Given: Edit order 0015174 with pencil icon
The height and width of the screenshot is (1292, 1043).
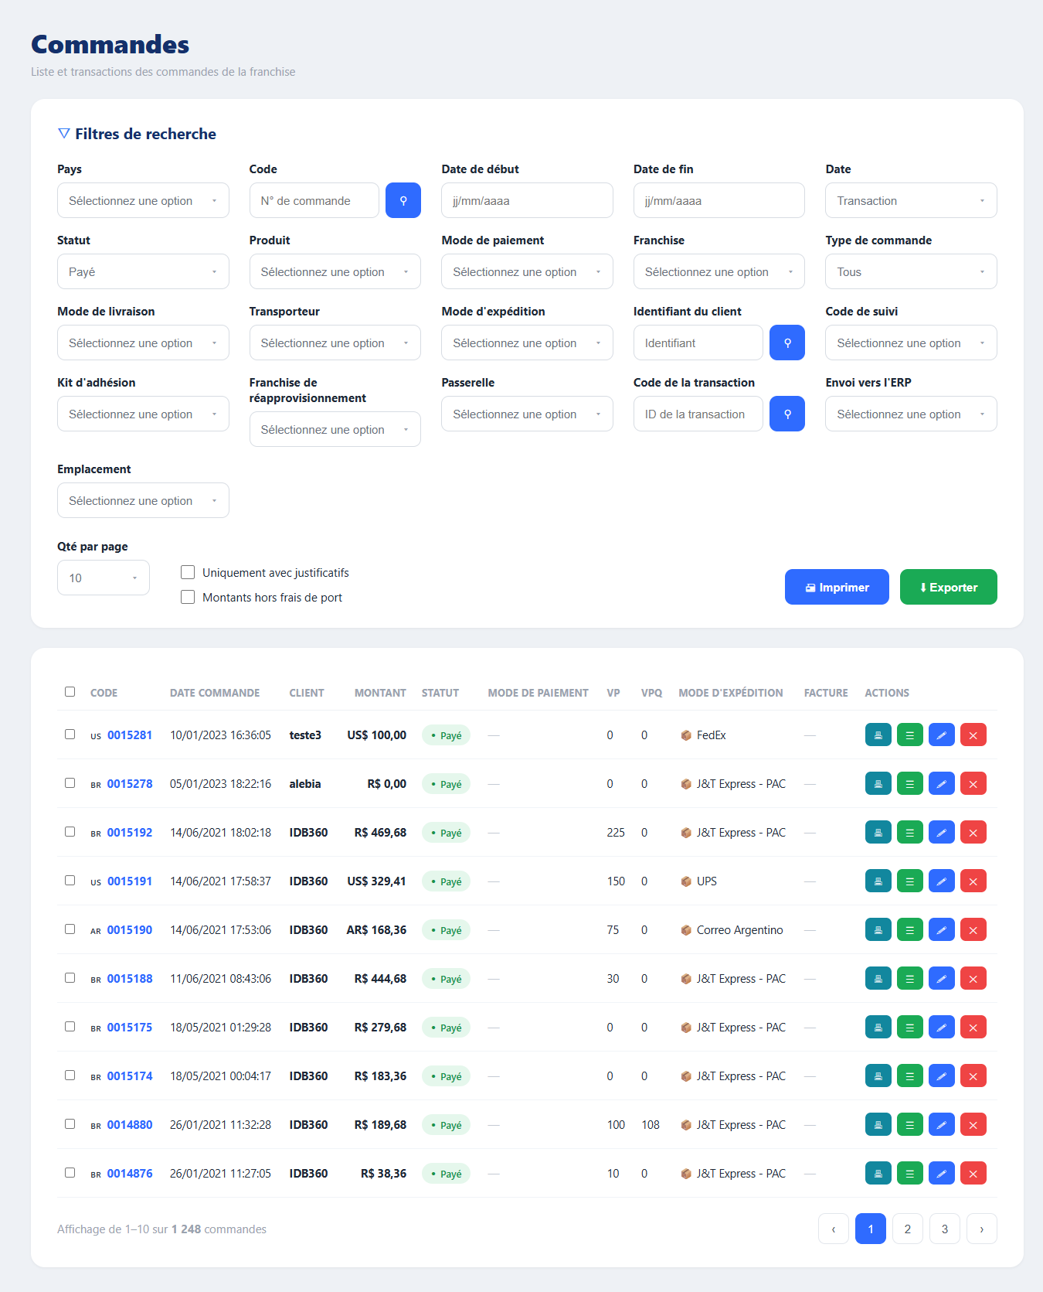Looking at the screenshot, I should pos(941,1076).
